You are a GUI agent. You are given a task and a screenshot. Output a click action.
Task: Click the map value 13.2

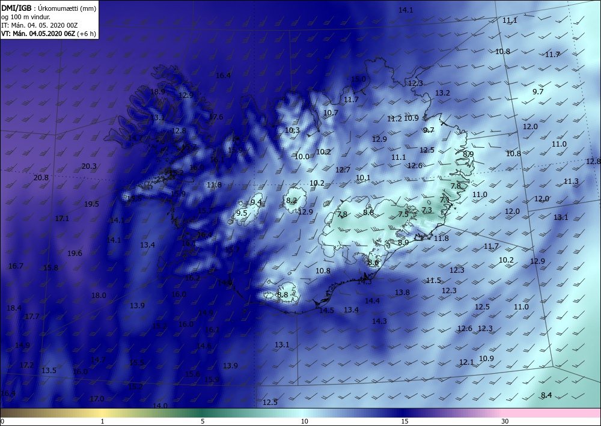[x=442, y=93]
